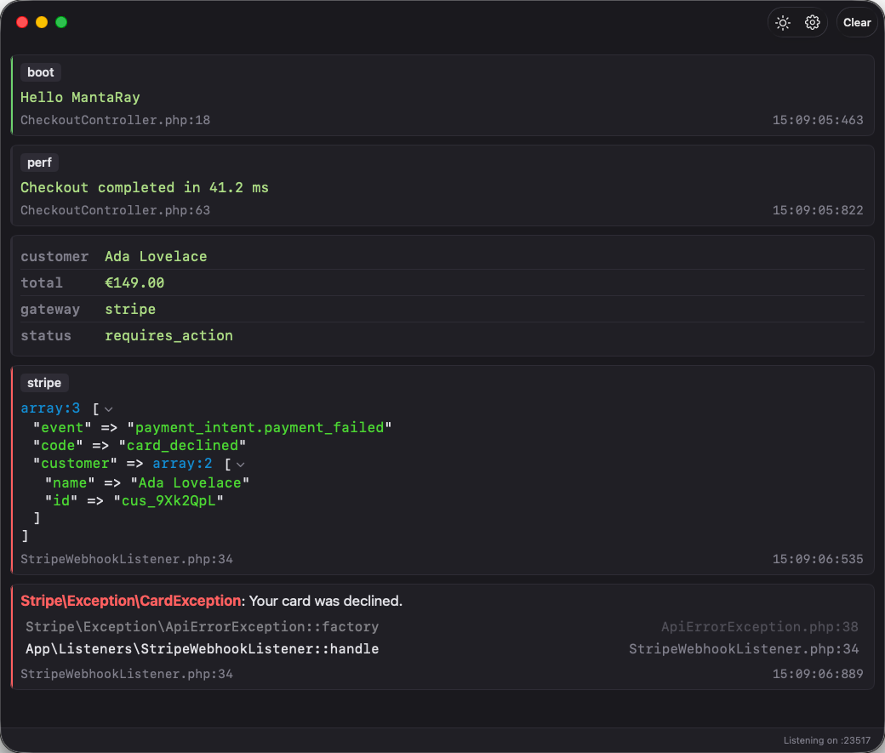Clear all log entries

click(857, 23)
